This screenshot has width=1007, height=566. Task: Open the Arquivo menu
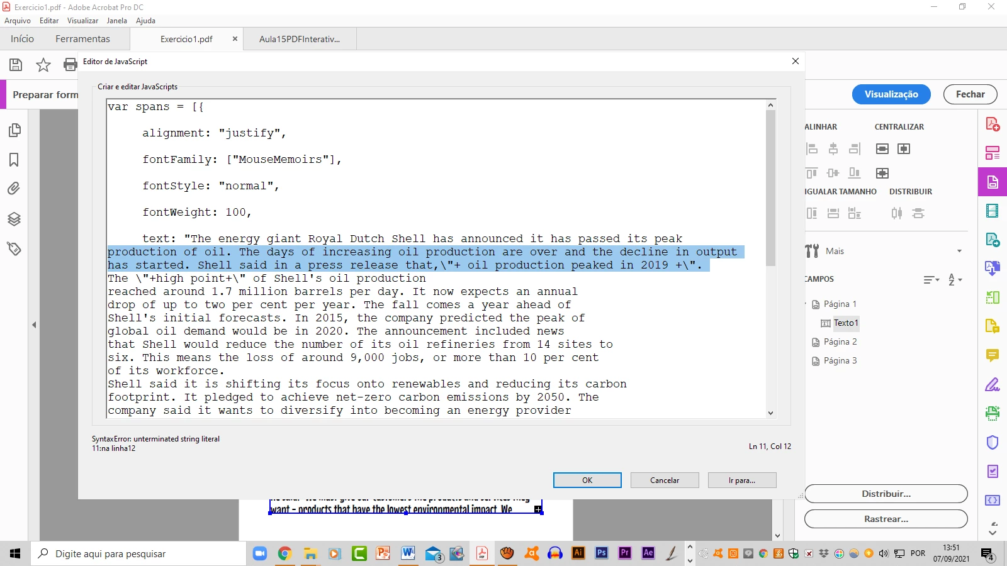pos(18,21)
